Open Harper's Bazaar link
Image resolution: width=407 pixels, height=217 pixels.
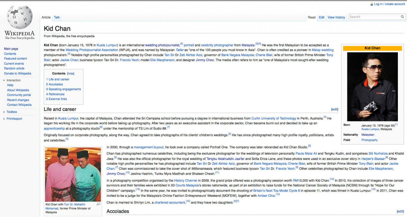tap(373, 159)
